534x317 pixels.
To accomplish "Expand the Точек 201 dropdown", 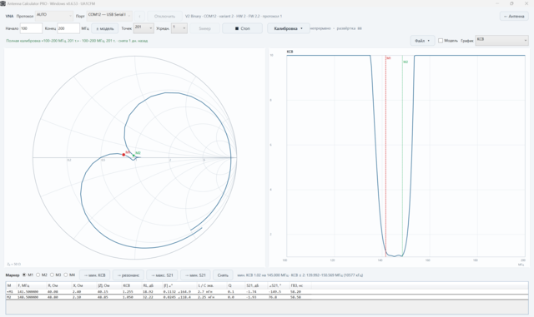I will pos(144,28).
